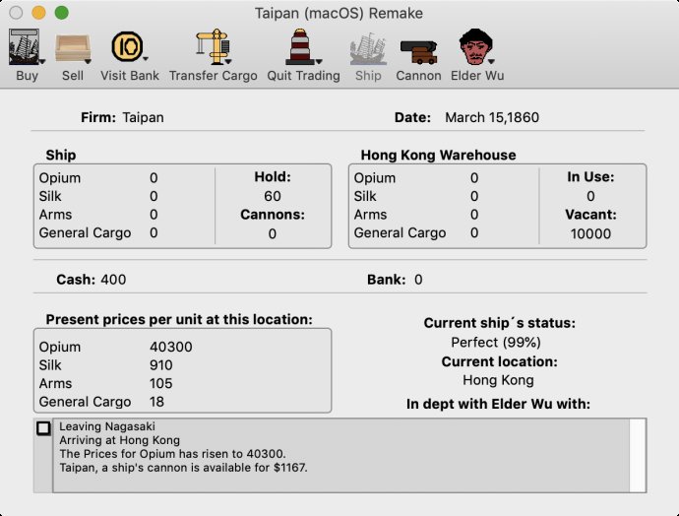The image size is (679, 516).
Task: Expand the Transfer Cargo dropdown arrow
Action: (x=228, y=62)
